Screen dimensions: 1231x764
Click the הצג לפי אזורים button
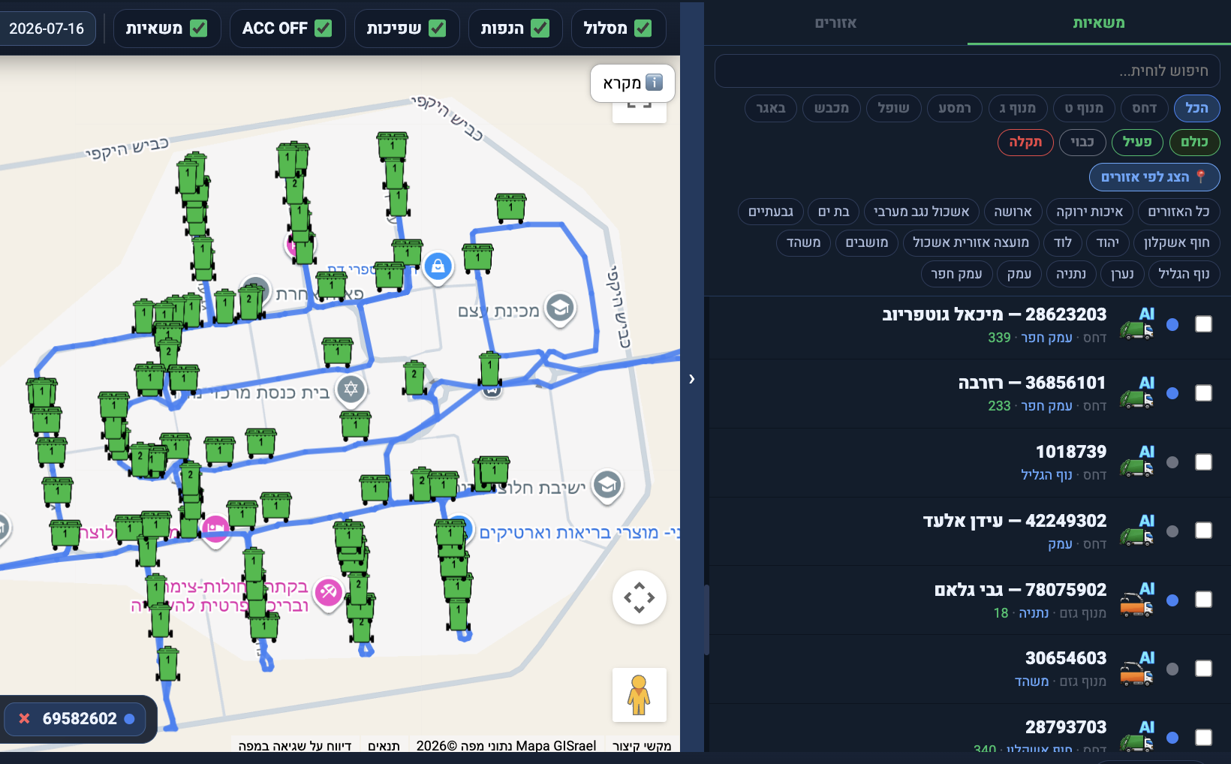point(1154,177)
